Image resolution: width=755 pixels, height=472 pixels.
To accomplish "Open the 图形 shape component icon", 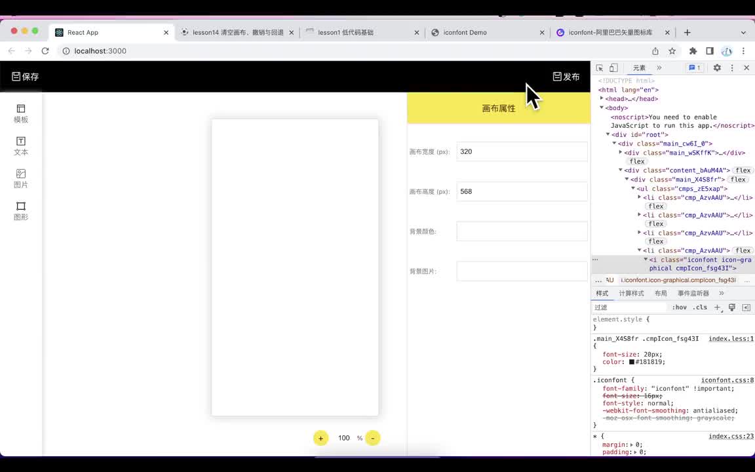I will tap(21, 211).
